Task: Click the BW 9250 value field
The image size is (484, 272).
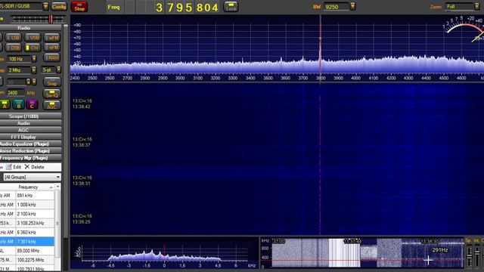Action: click(337, 7)
